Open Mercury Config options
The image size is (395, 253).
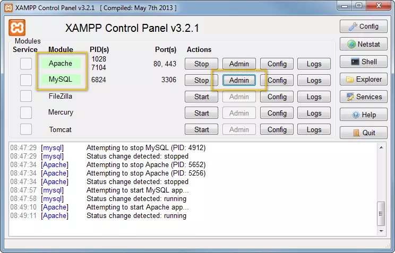(277, 113)
